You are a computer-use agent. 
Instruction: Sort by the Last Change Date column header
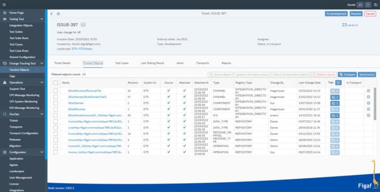[309, 83]
